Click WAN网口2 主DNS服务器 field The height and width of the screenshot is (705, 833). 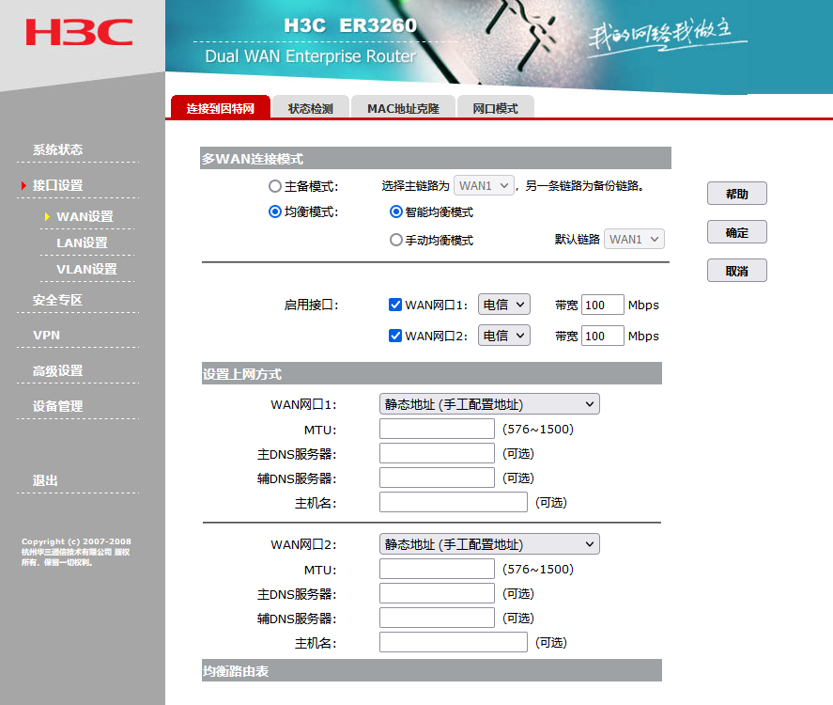[x=437, y=593]
